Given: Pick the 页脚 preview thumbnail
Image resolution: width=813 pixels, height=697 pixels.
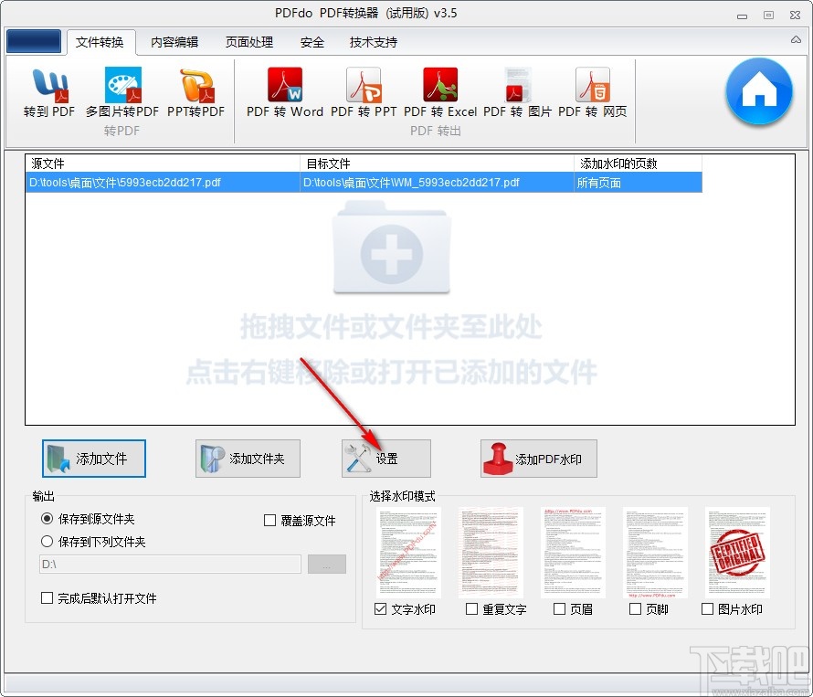Looking at the screenshot, I should coord(655,553).
